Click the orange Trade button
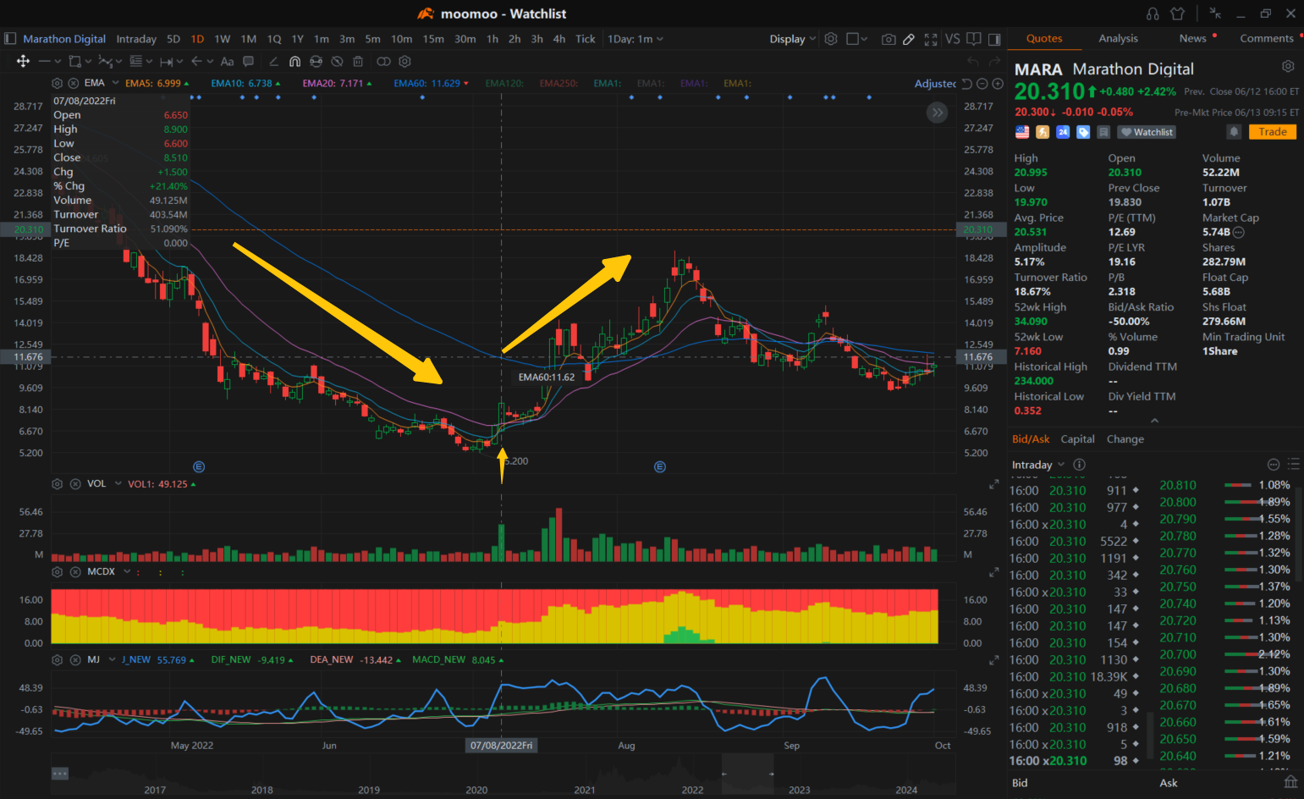 1272,132
